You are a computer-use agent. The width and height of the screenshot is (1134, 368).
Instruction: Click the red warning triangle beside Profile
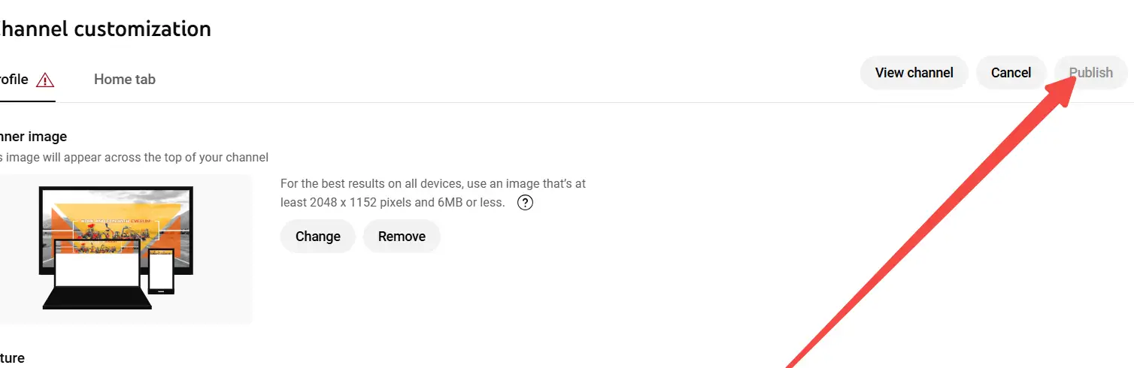(45, 80)
